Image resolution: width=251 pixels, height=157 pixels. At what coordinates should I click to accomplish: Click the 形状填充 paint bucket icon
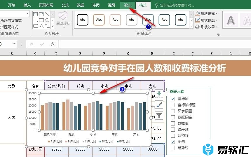click(x=198, y=13)
